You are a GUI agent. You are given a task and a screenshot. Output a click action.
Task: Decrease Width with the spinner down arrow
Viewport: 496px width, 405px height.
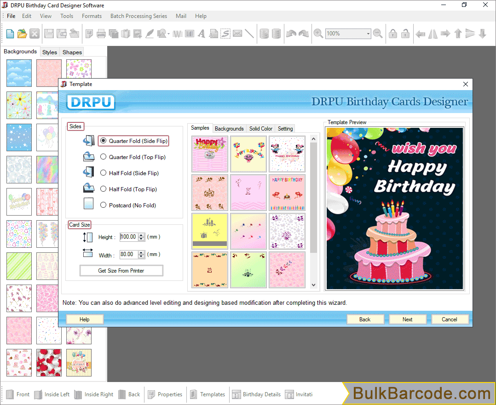(141, 257)
